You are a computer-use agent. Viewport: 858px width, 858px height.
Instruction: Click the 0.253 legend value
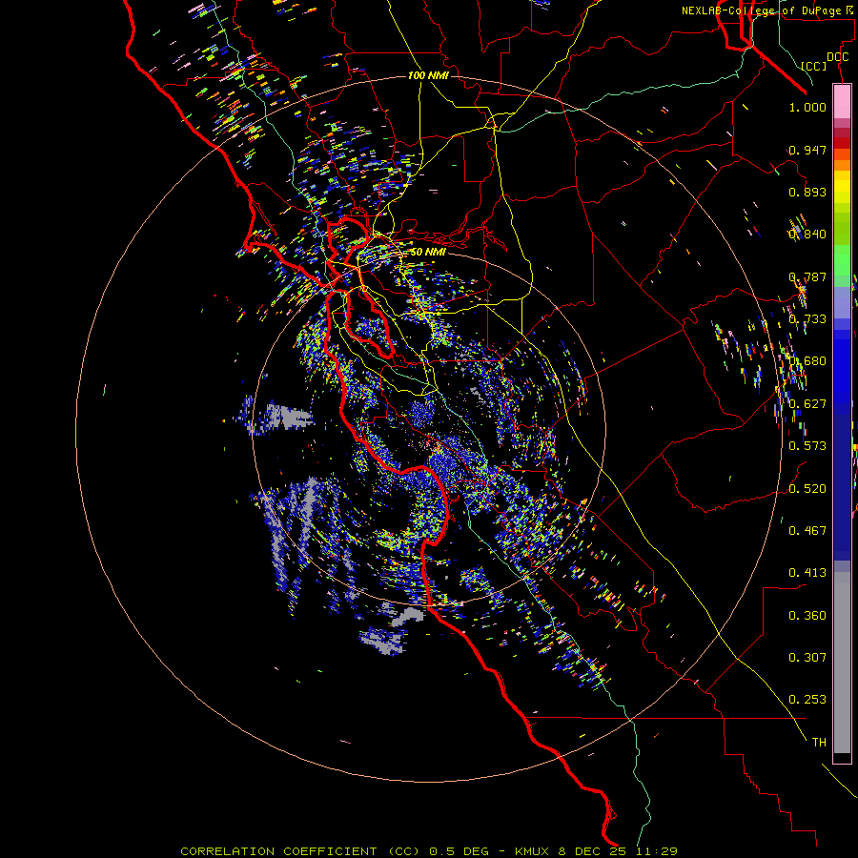pos(807,700)
